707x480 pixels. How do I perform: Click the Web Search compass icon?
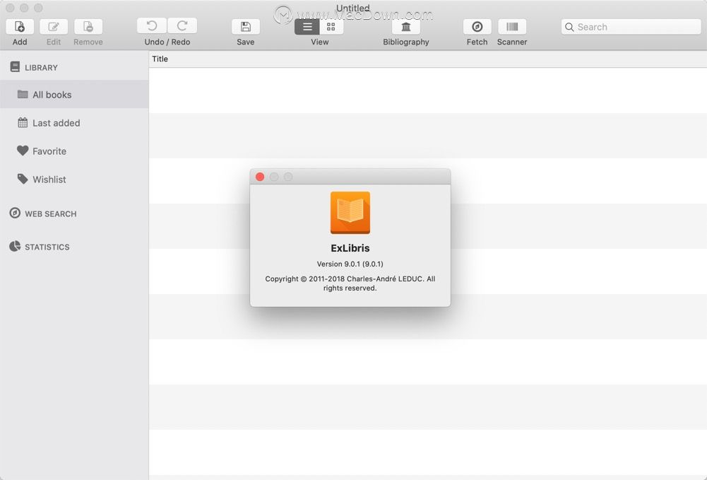(15, 213)
